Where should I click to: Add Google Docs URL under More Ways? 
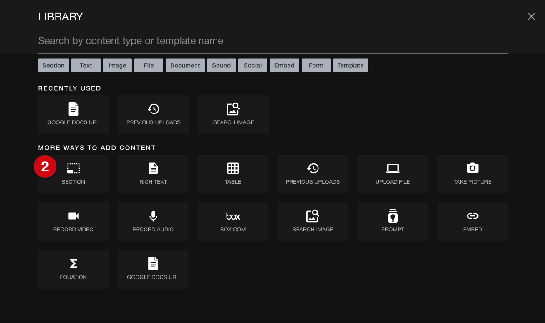point(153,269)
